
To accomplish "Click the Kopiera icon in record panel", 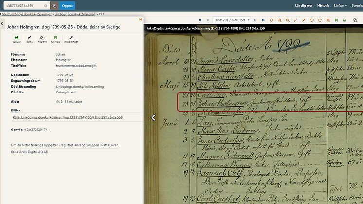I will (42, 39).
